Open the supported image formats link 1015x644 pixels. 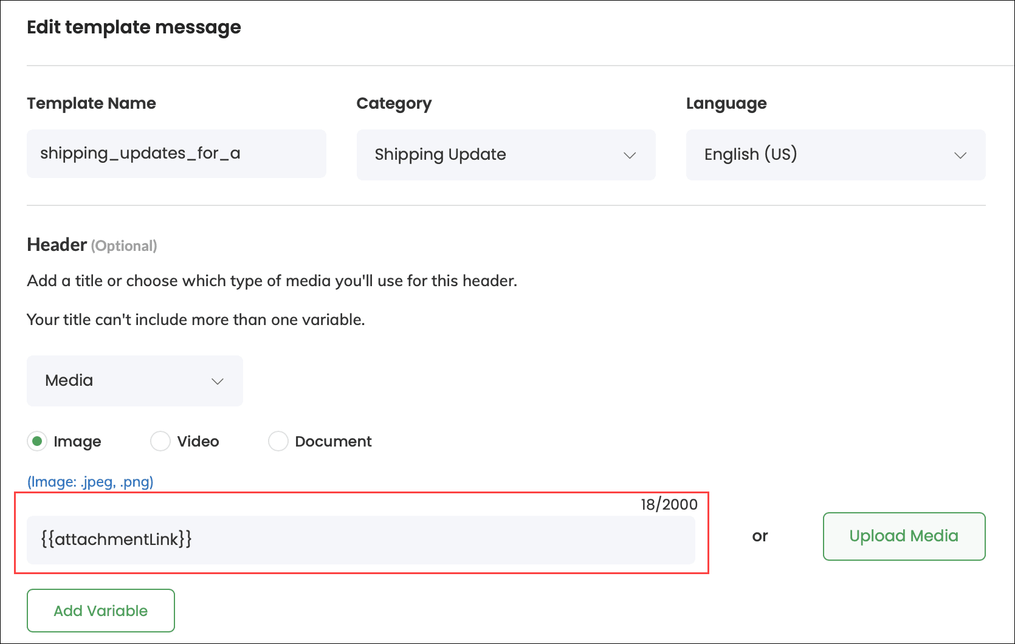click(89, 481)
